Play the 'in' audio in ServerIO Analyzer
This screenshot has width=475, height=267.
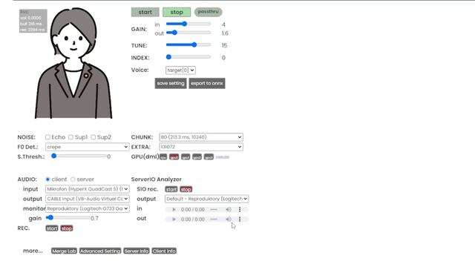click(174, 209)
